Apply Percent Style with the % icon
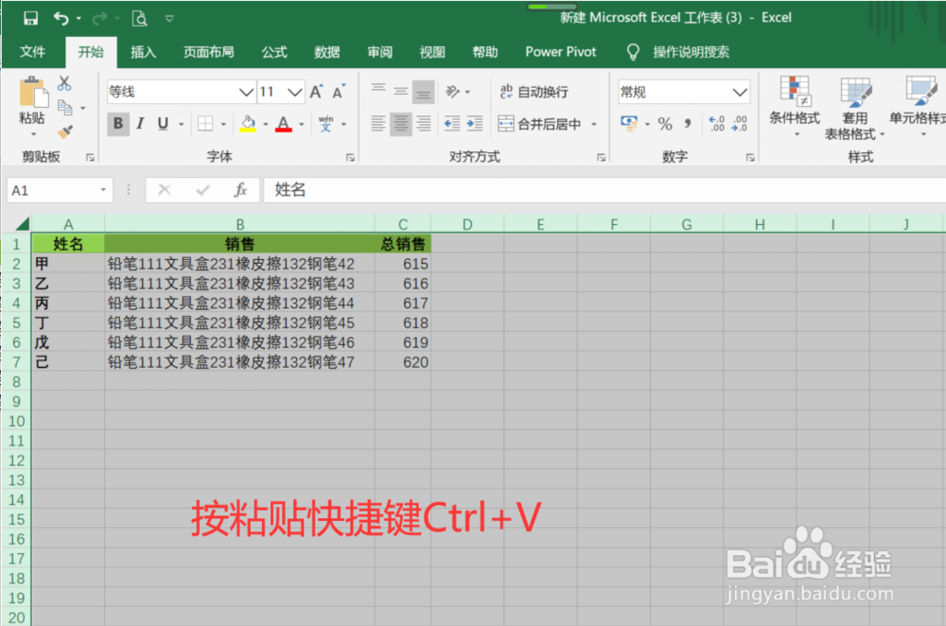Screen dimensions: 946x626 pos(665,123)
